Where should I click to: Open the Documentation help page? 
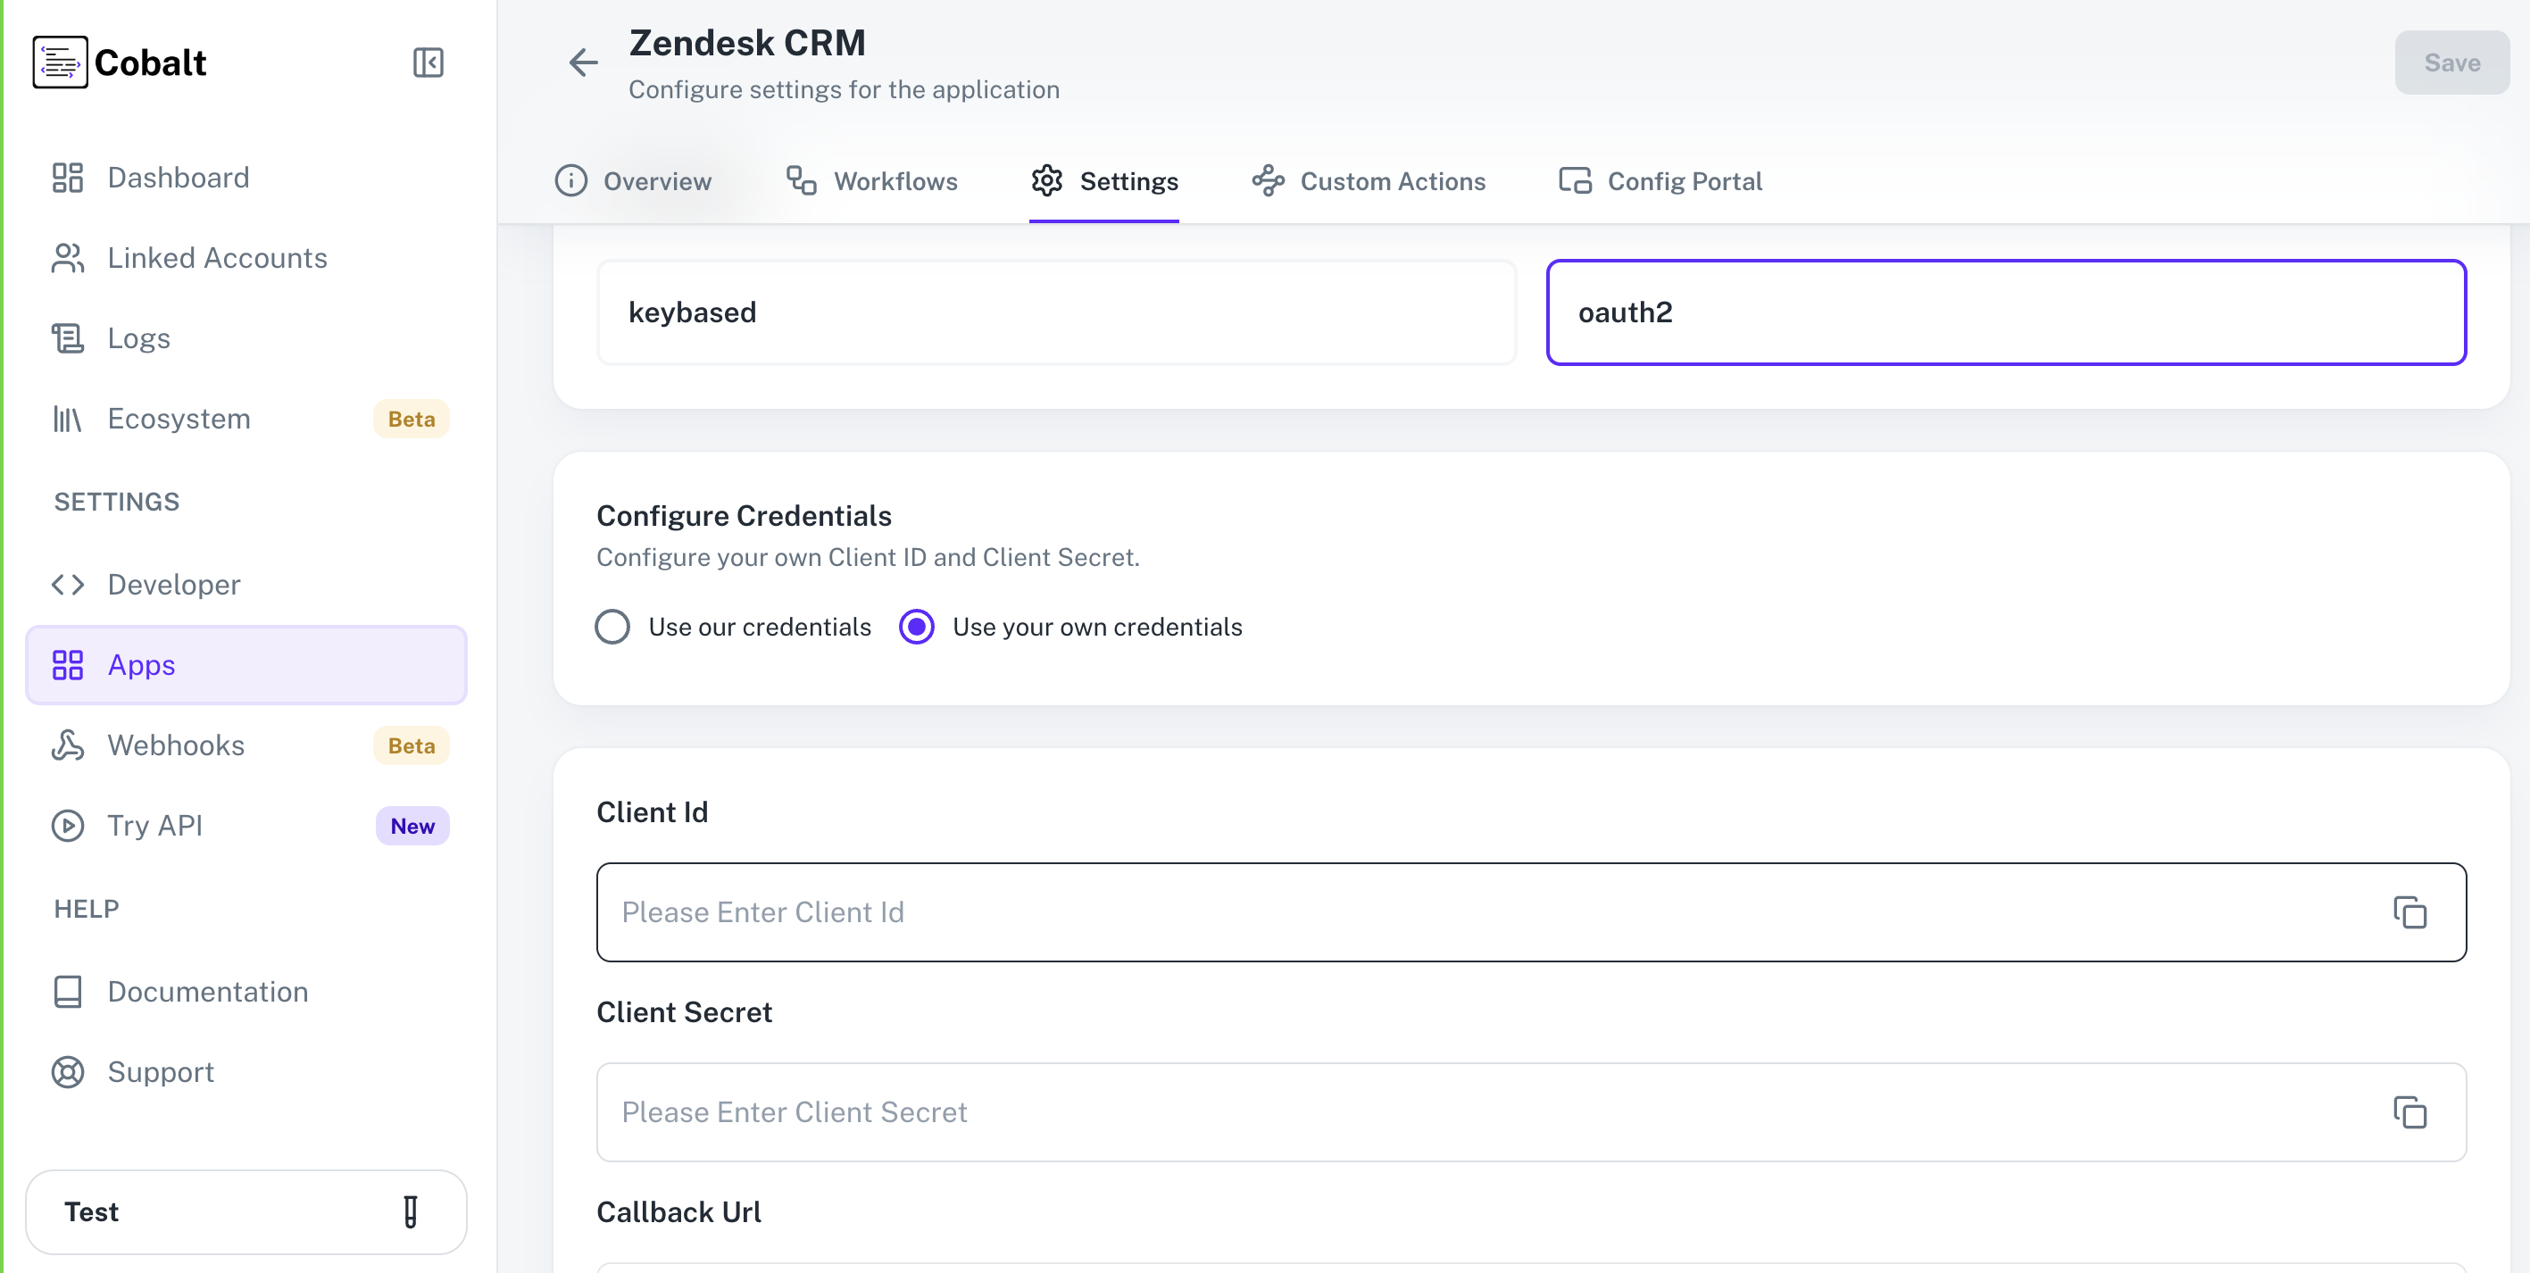(x=207, y=991)
